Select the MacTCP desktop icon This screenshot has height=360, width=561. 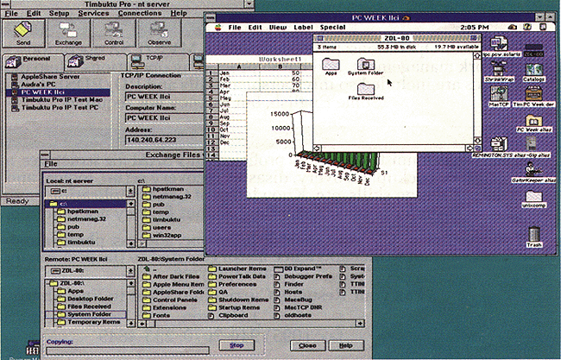click(x=499, y=97)
